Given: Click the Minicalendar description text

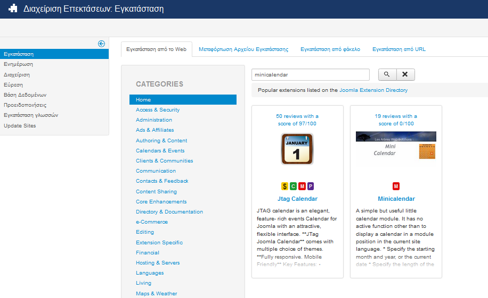Looking at the screenshot, I should (x=395, y=237).
